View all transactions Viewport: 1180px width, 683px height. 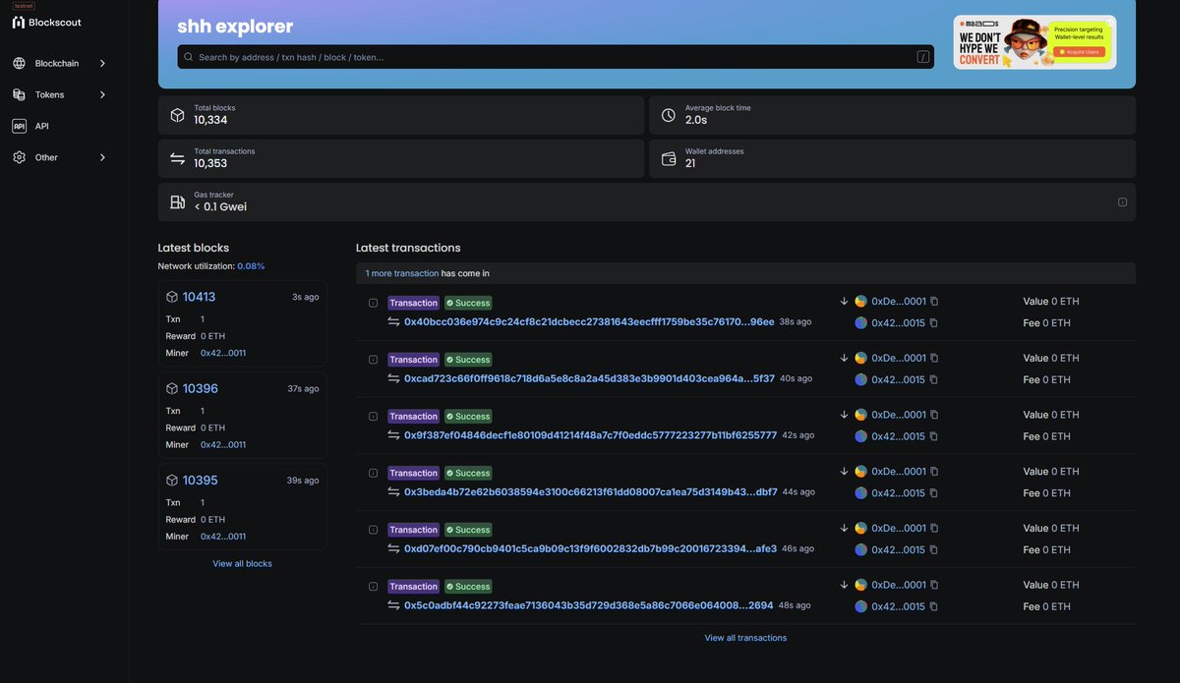point(745,638)
